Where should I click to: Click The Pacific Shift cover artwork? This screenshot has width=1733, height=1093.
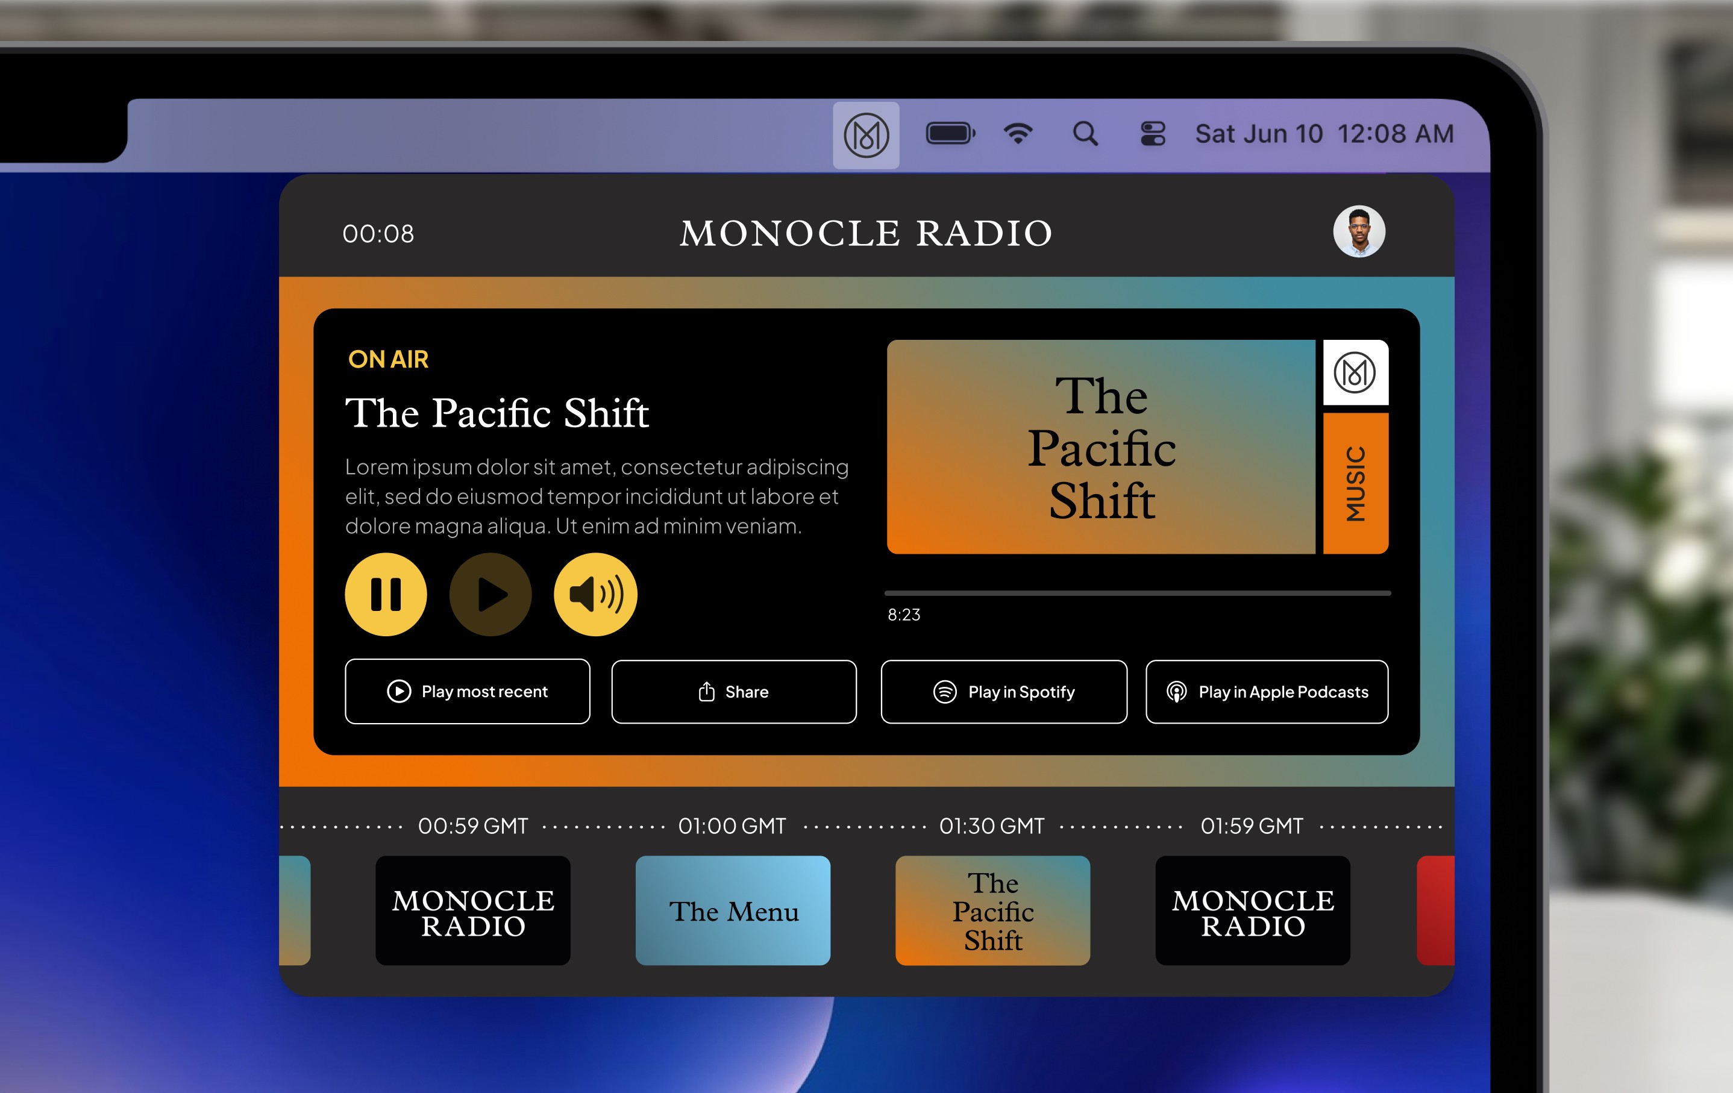coord(1101,447)
